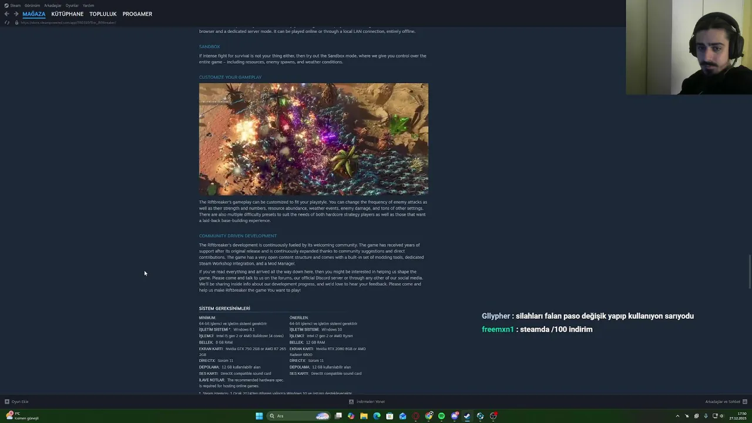Reload the store page
The width and height of the screenshot is (752, 423).
pyautogui.click(x=6, y=22)
